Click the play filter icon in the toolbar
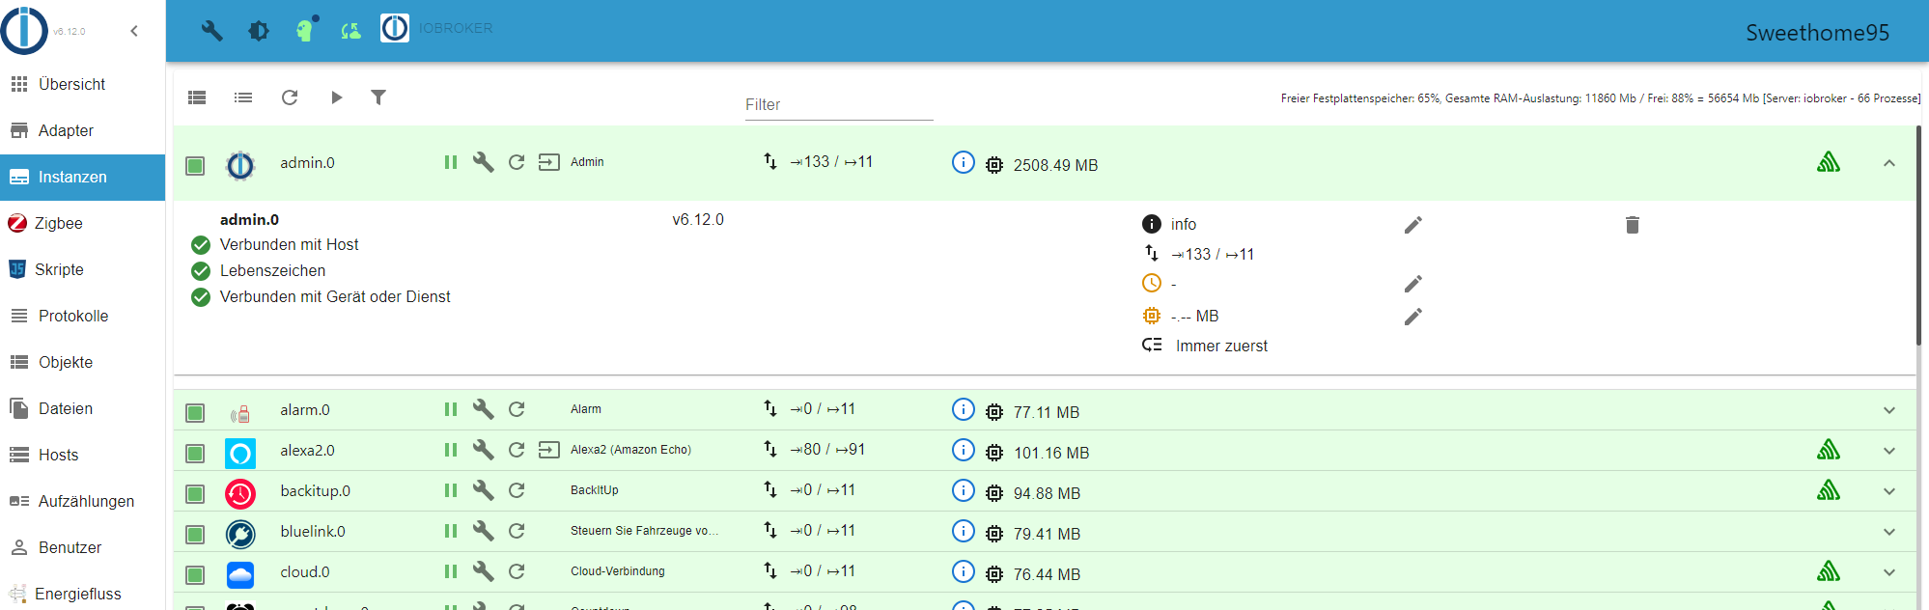 pyautogui.click(x=336, y=97)
